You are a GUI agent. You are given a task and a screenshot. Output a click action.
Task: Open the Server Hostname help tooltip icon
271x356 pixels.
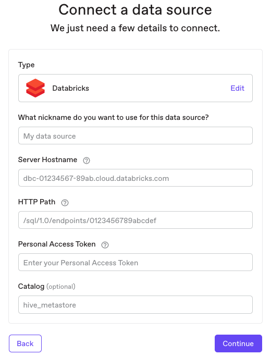[x=87, y=161]
